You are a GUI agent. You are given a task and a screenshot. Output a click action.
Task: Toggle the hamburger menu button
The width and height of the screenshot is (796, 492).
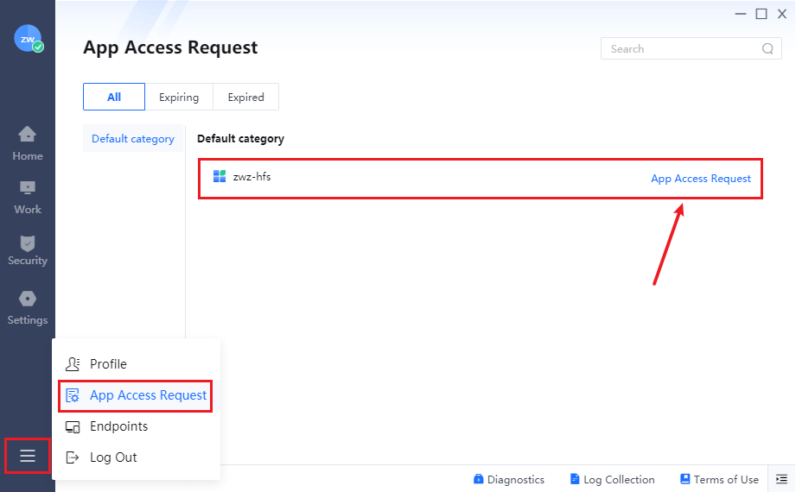click(28, 456)
